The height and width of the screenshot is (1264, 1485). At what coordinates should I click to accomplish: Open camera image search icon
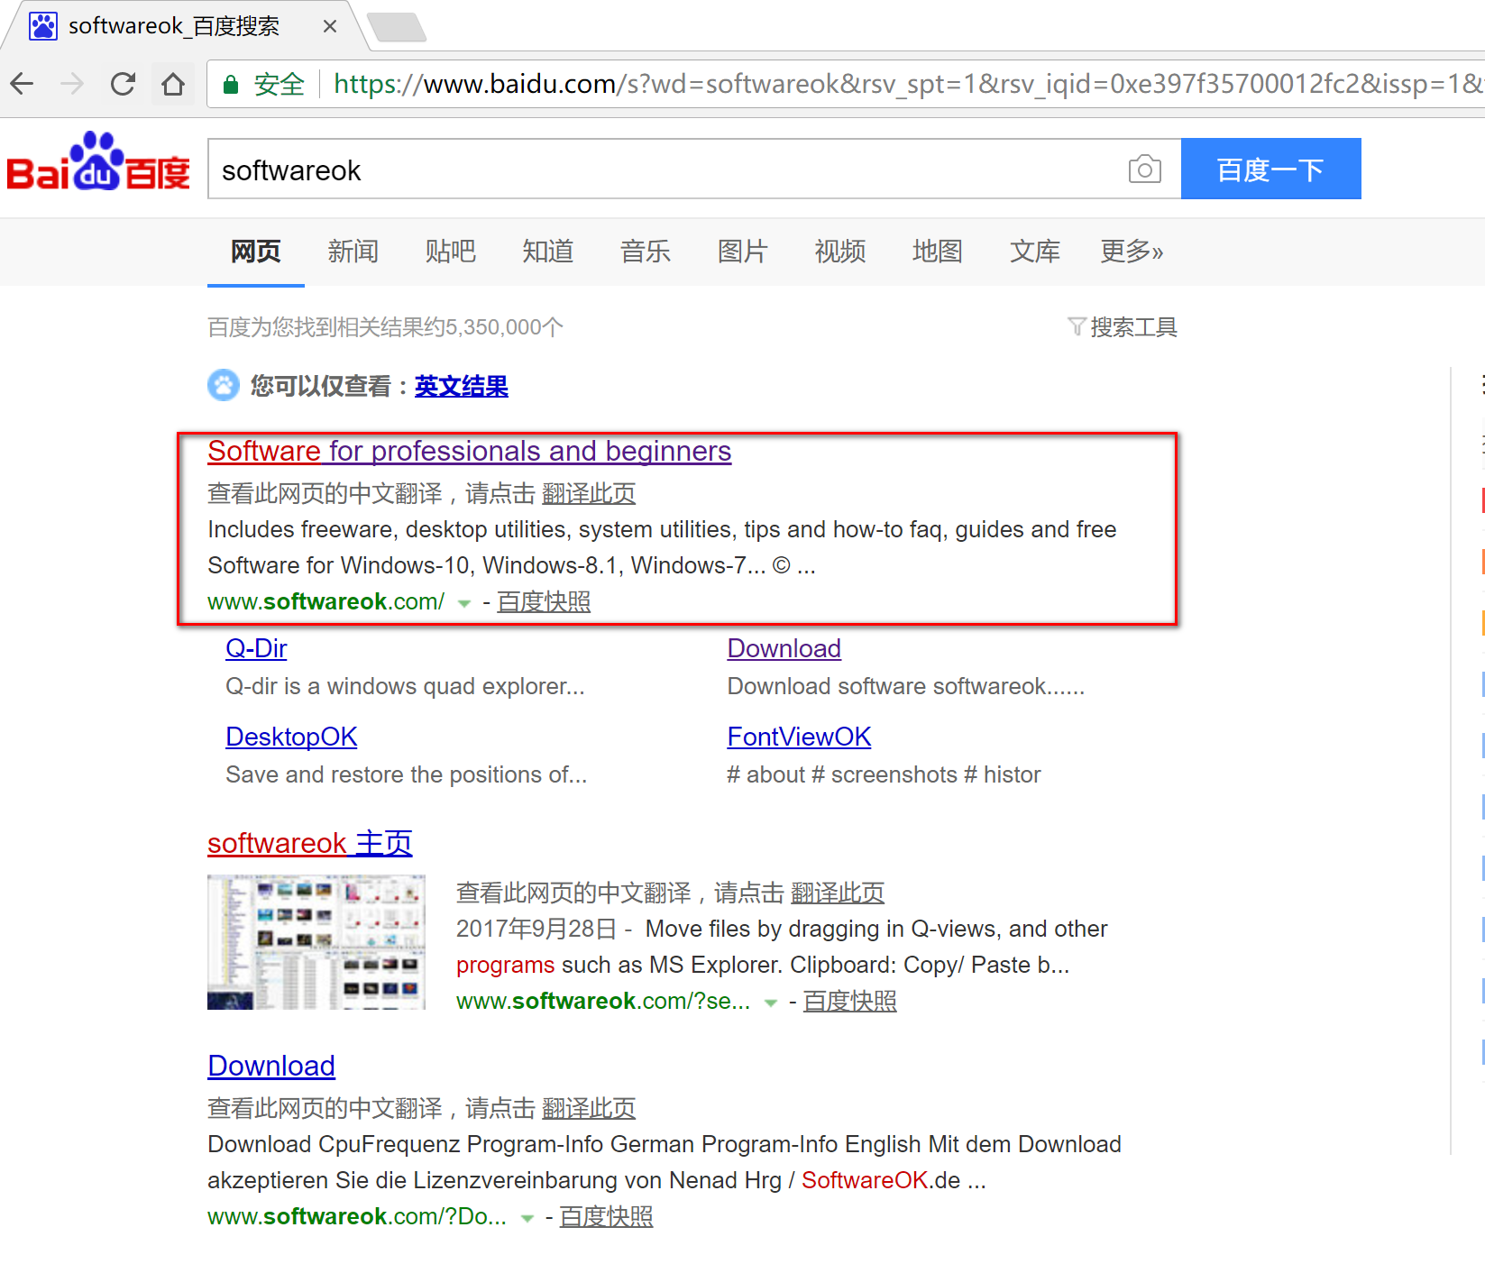(1144, 169)
